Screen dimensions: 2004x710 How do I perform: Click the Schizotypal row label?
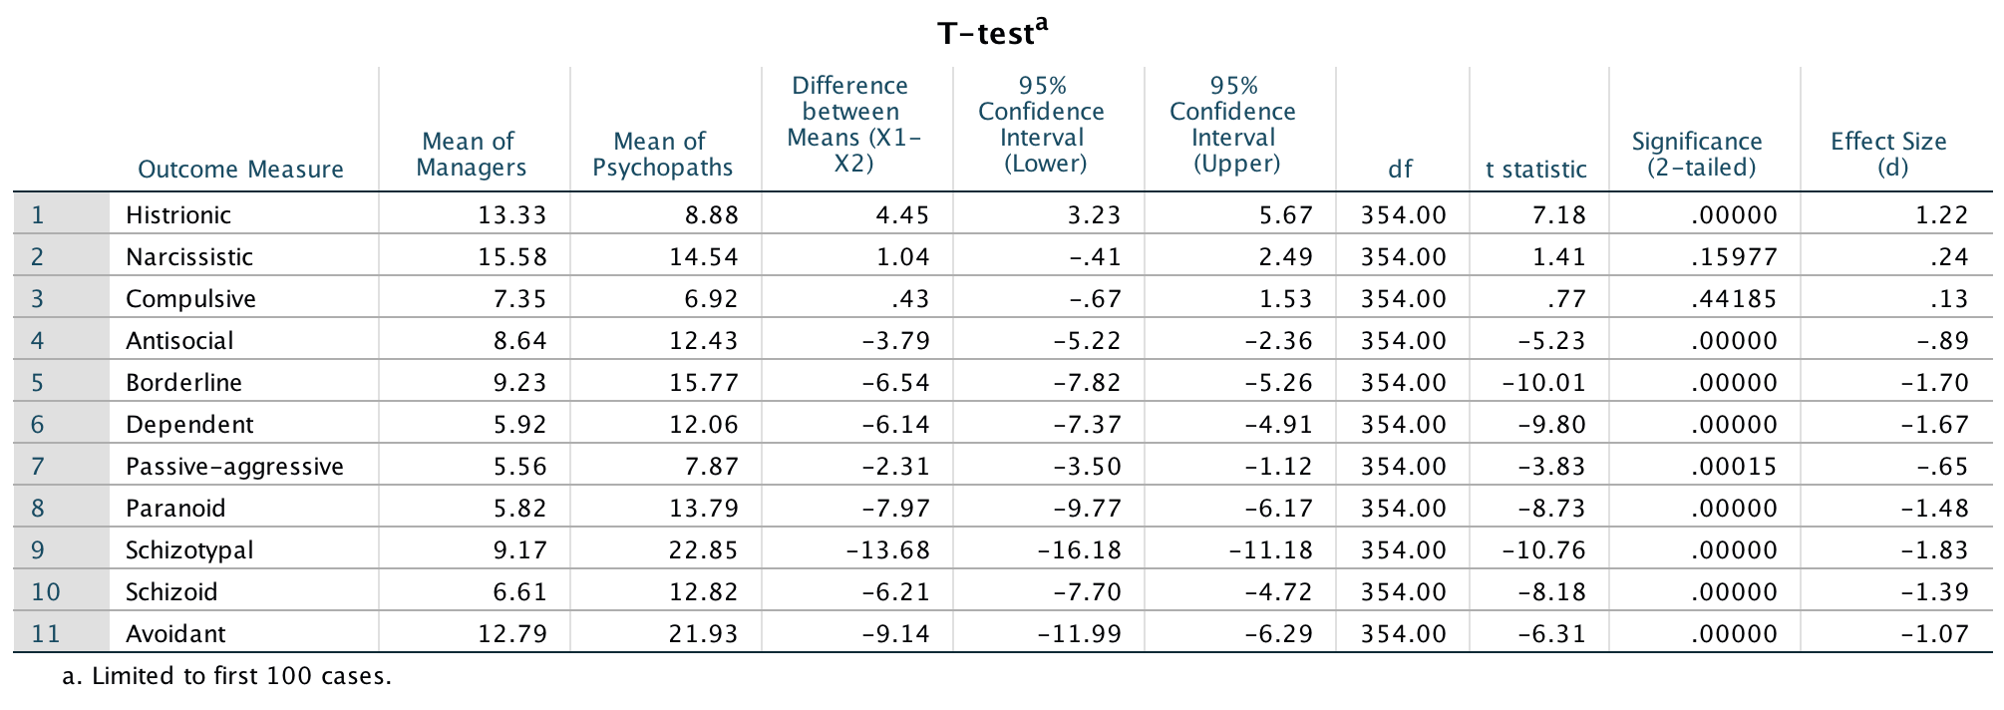click(x=189, y=549)
